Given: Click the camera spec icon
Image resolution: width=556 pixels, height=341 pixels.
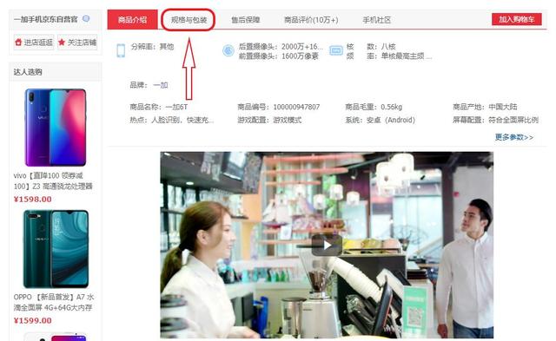Looking at the screenshot, I should tap(228, 50).
